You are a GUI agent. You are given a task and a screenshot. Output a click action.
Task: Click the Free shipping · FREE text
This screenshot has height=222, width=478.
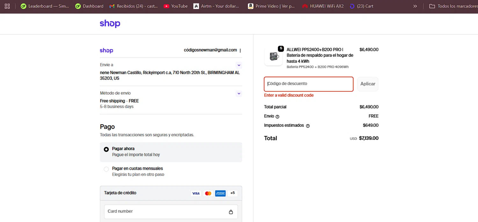[x=119, y=101]
